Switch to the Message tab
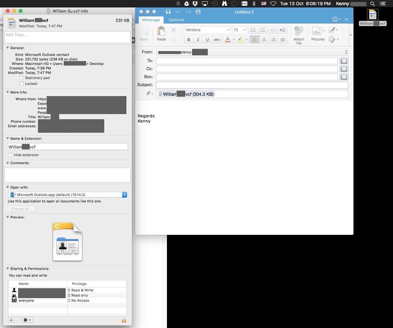Viewport: 393px width, 328px height. pos(151,20)
